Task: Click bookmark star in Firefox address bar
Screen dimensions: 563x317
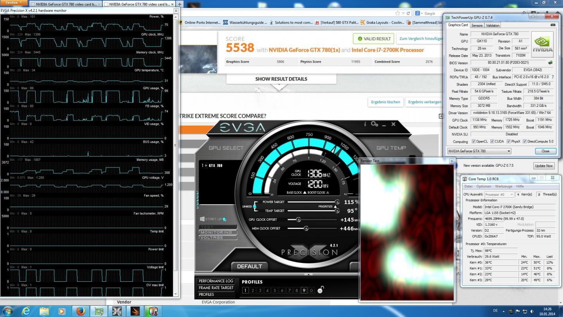Action: (x=398, y=13)
